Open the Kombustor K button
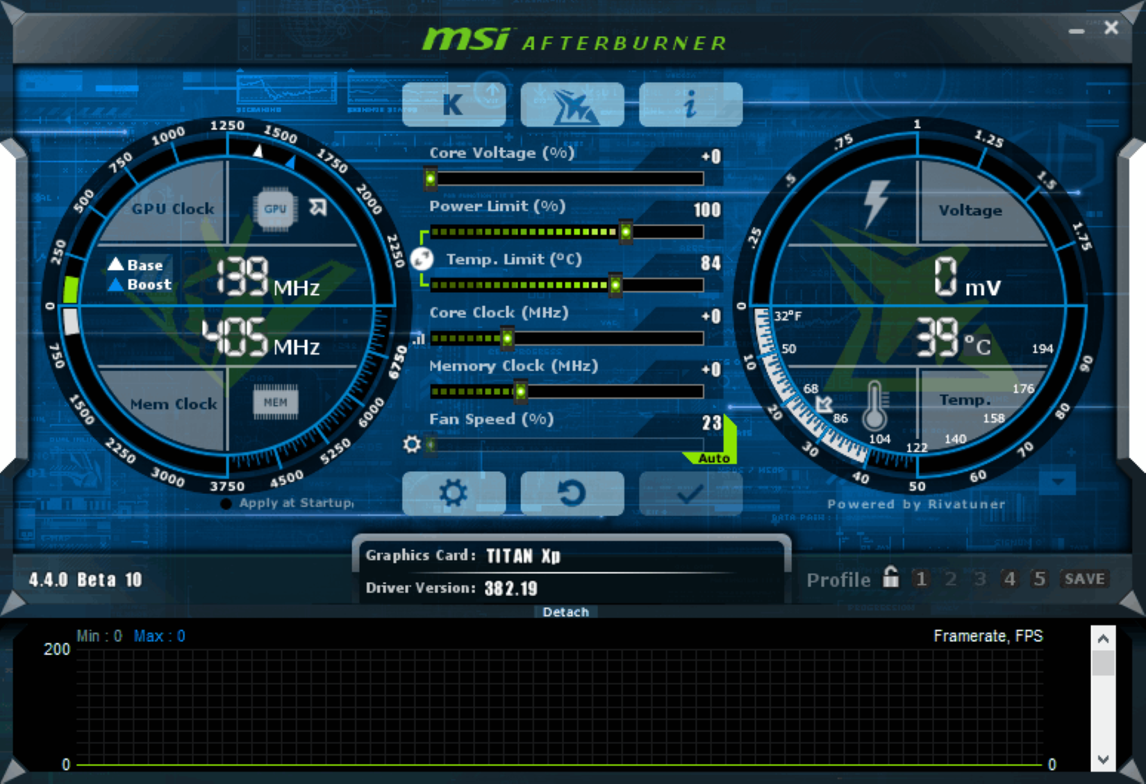The width and height of the screenshot is (1146, 784). pyautogui.click(x=454, y=105)
